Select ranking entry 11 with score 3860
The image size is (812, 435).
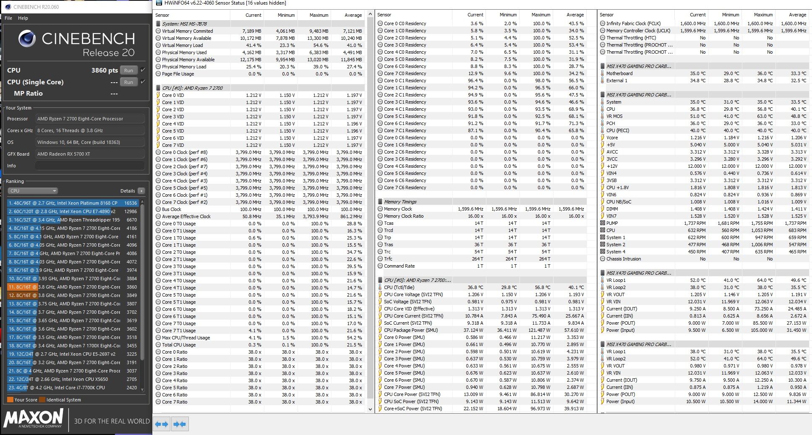coord(73,287)
